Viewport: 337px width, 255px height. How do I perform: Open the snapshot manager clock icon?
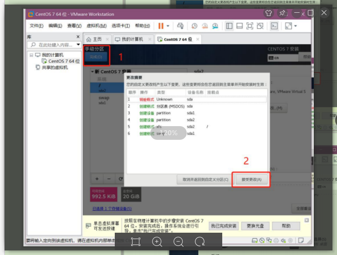tap(215, 26)
